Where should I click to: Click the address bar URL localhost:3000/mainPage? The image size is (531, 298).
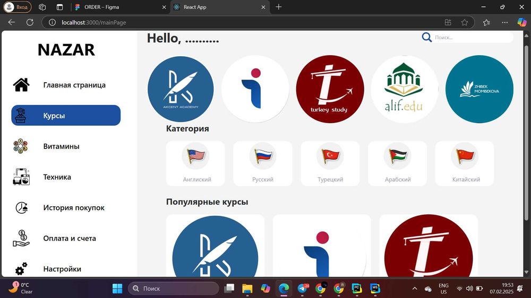click(x=94, y=22)
